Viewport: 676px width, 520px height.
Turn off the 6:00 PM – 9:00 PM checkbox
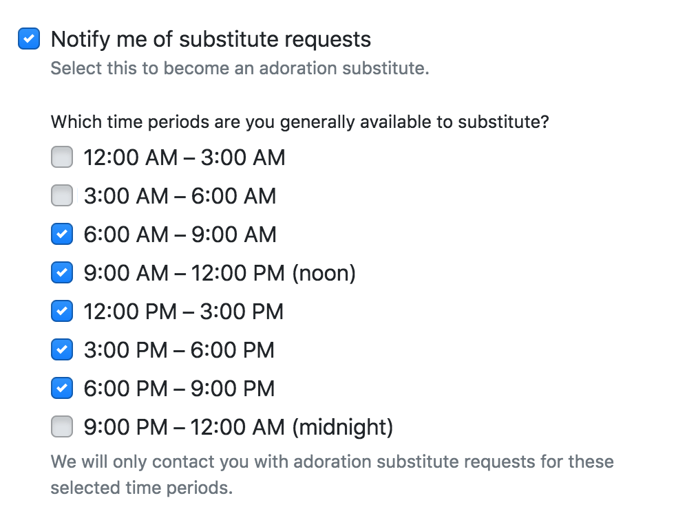pos(62,389)
